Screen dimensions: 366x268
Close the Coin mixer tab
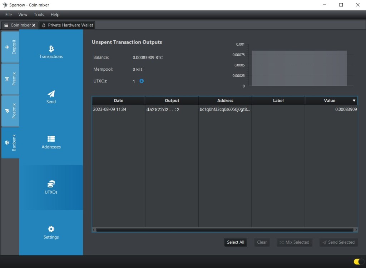pos(34,25)
